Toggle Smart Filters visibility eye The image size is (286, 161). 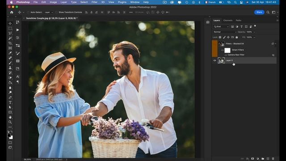pyautogui.click(x=223, y=50)
